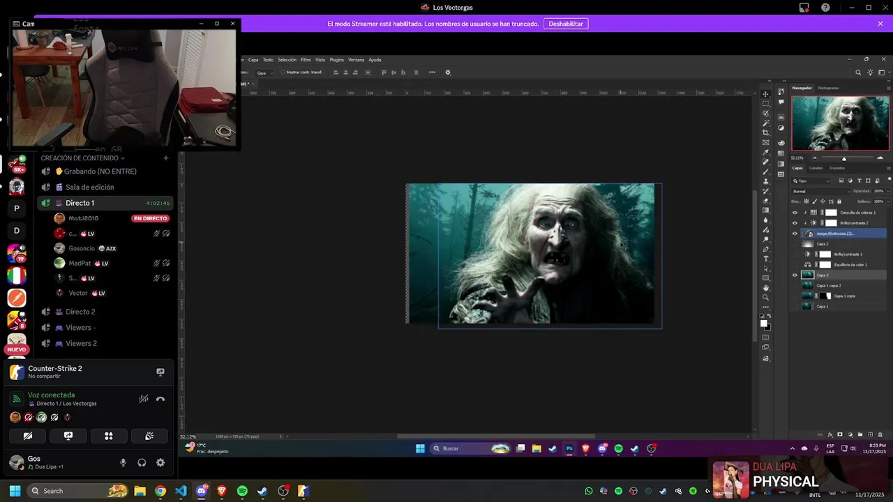Toggle Discord headphone deafen

click(x=142, y=462)
